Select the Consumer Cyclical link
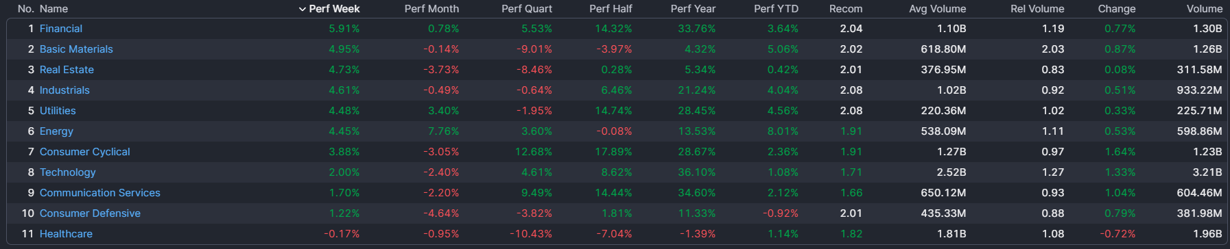This screenshot has width=1230, height=249. 84,152
